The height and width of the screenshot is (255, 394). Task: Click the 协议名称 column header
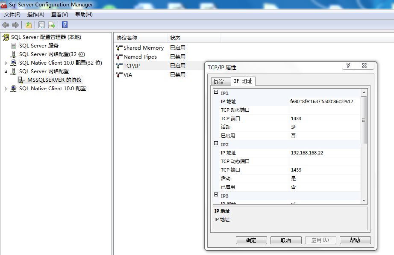point(141,38)
